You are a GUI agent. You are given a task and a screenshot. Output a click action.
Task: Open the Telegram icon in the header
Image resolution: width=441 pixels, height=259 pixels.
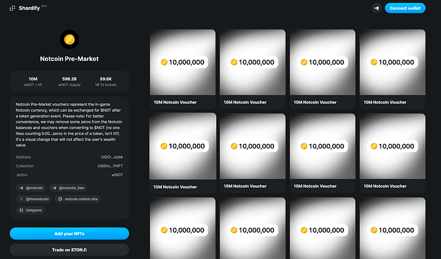(x=377, y=8)
